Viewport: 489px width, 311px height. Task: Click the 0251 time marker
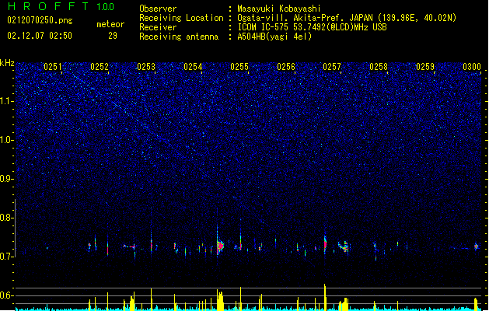coord(53,67)
